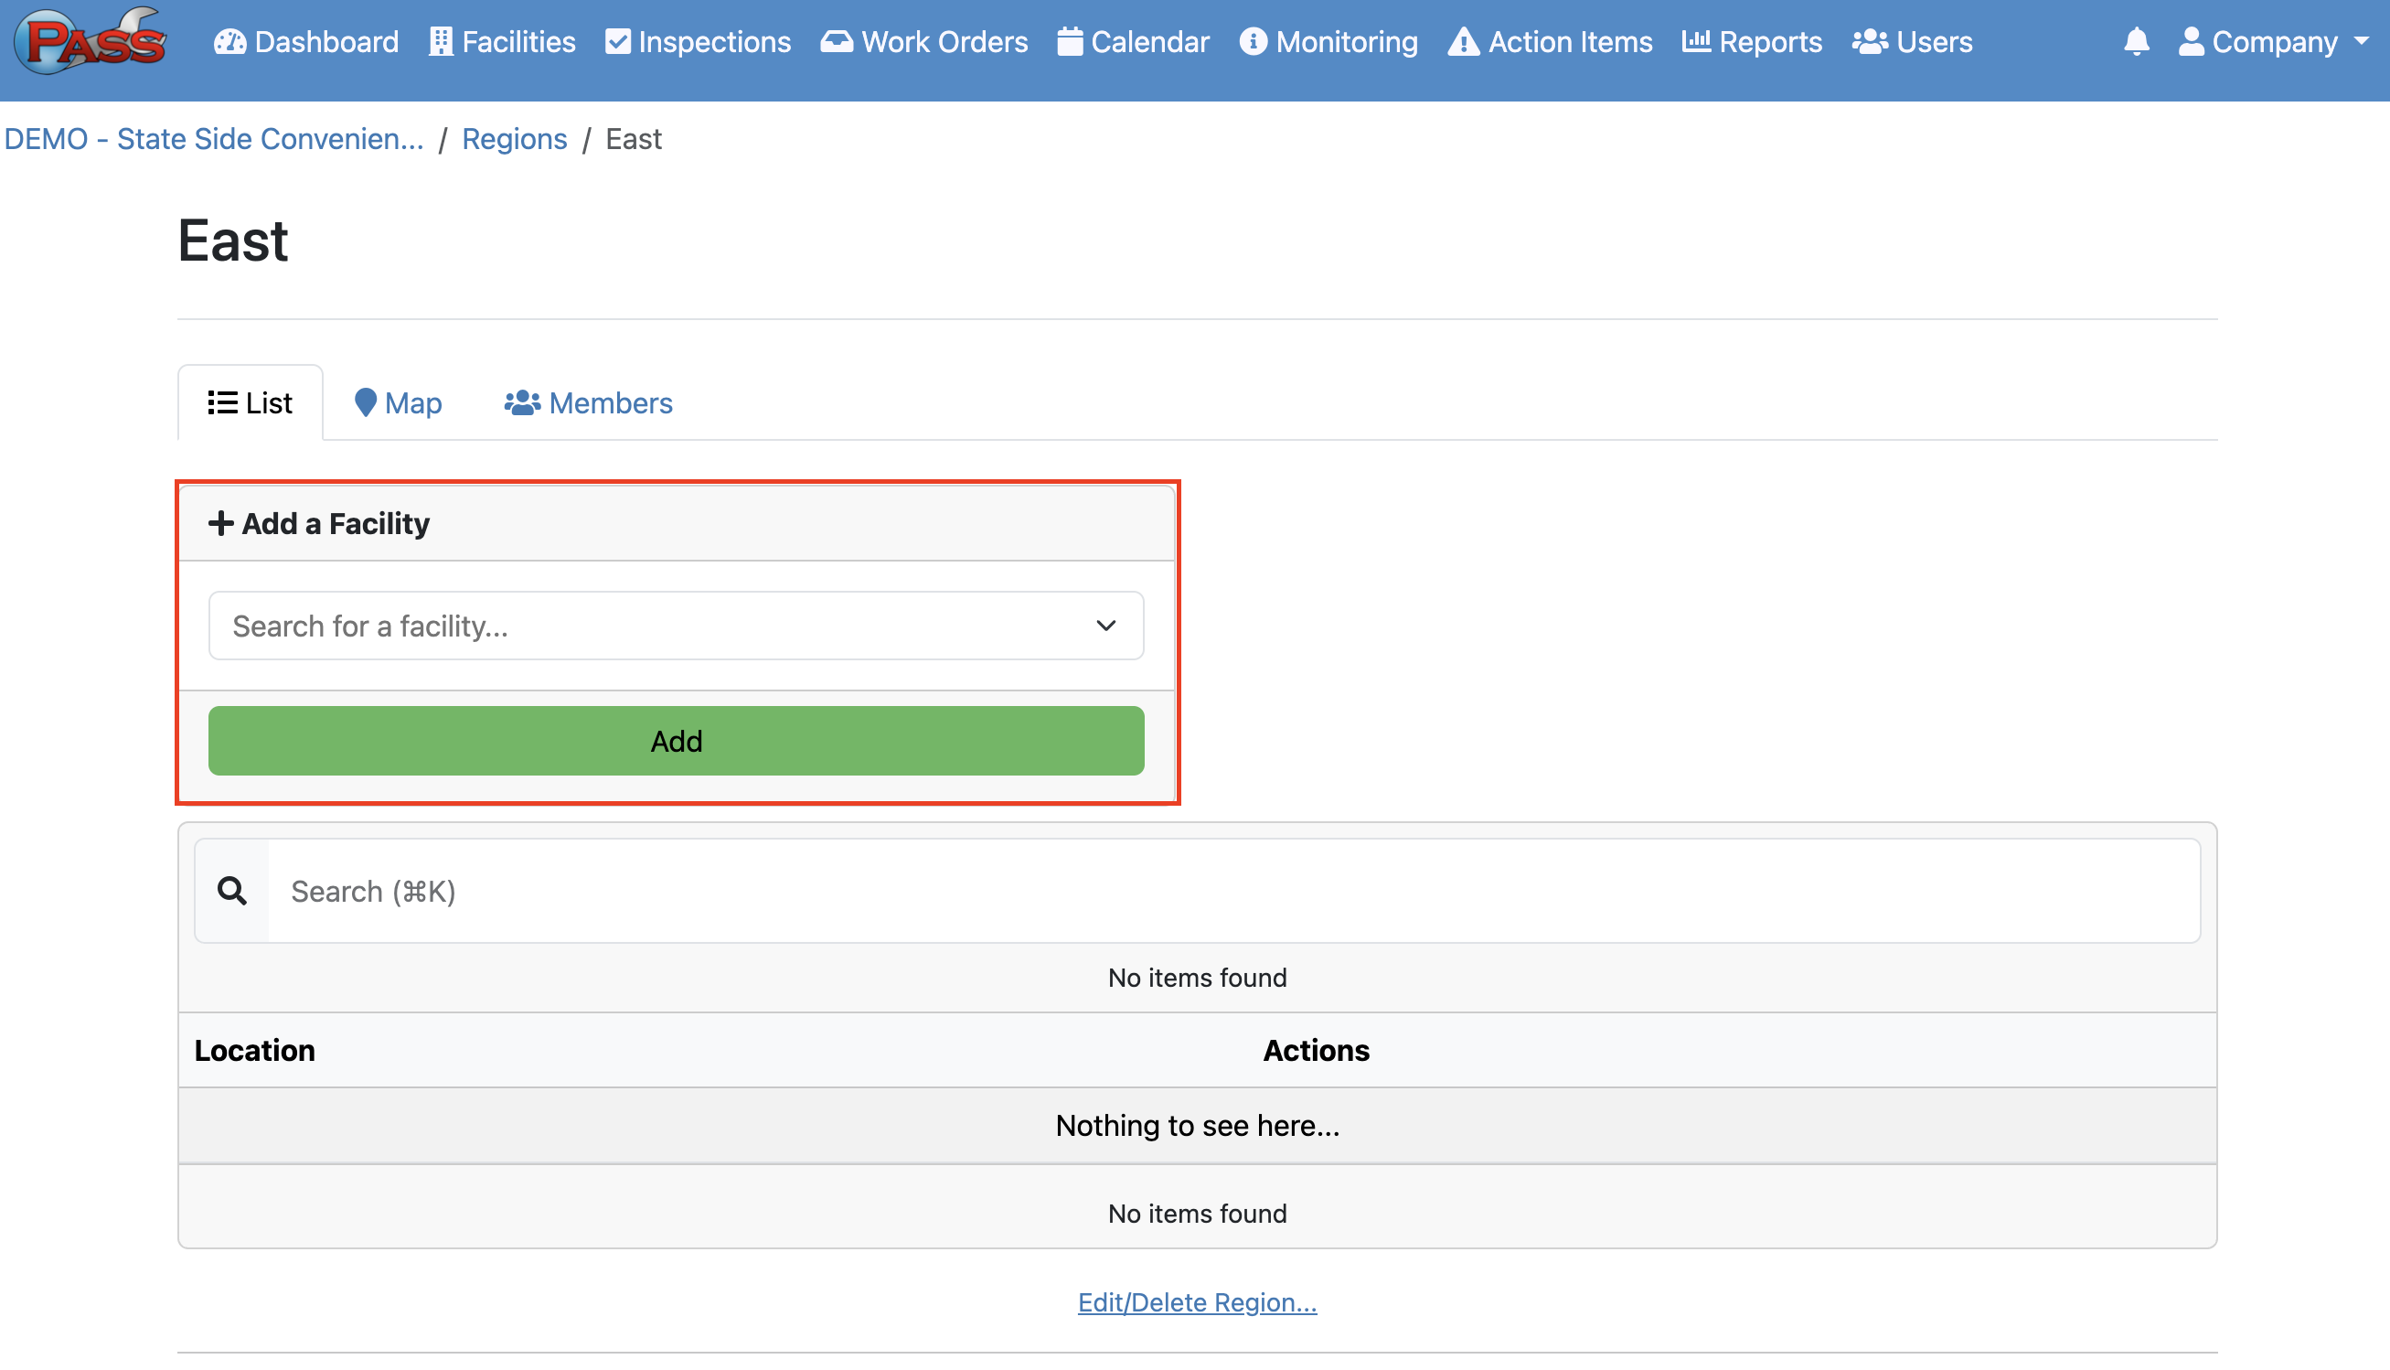Click the Dashboard gauge icon
Image resolution: width=2390 pixels, height=1370 pixels.
click(229, 41)
